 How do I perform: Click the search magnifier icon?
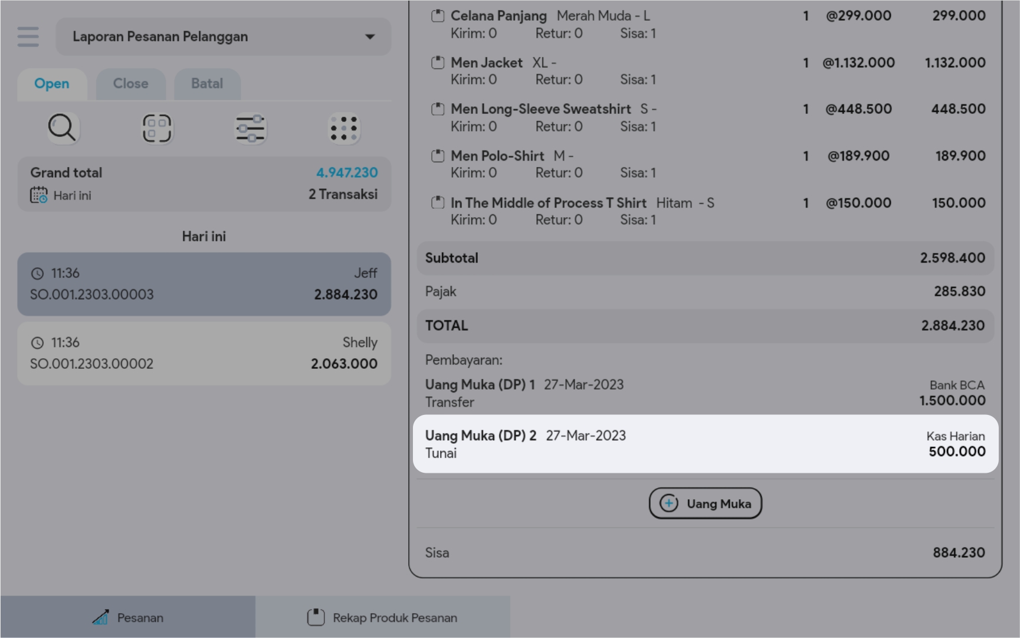click(x=63, y=128)
